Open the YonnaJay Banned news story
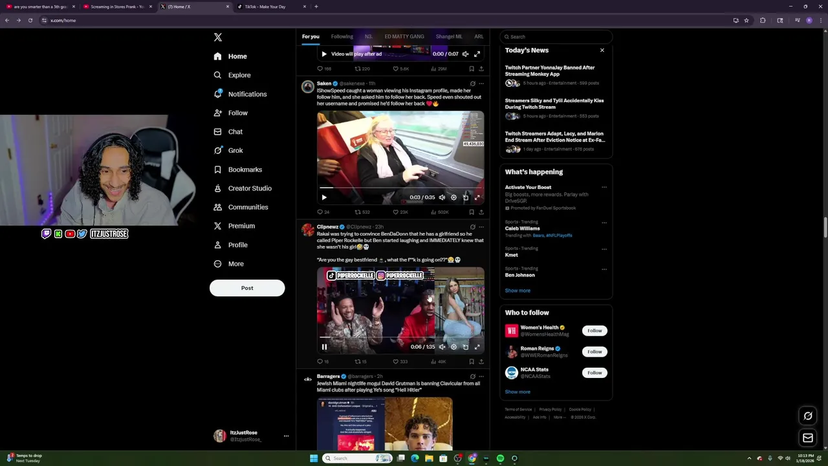Viewport: 828px width, 466px height. [x=556, y=75]
